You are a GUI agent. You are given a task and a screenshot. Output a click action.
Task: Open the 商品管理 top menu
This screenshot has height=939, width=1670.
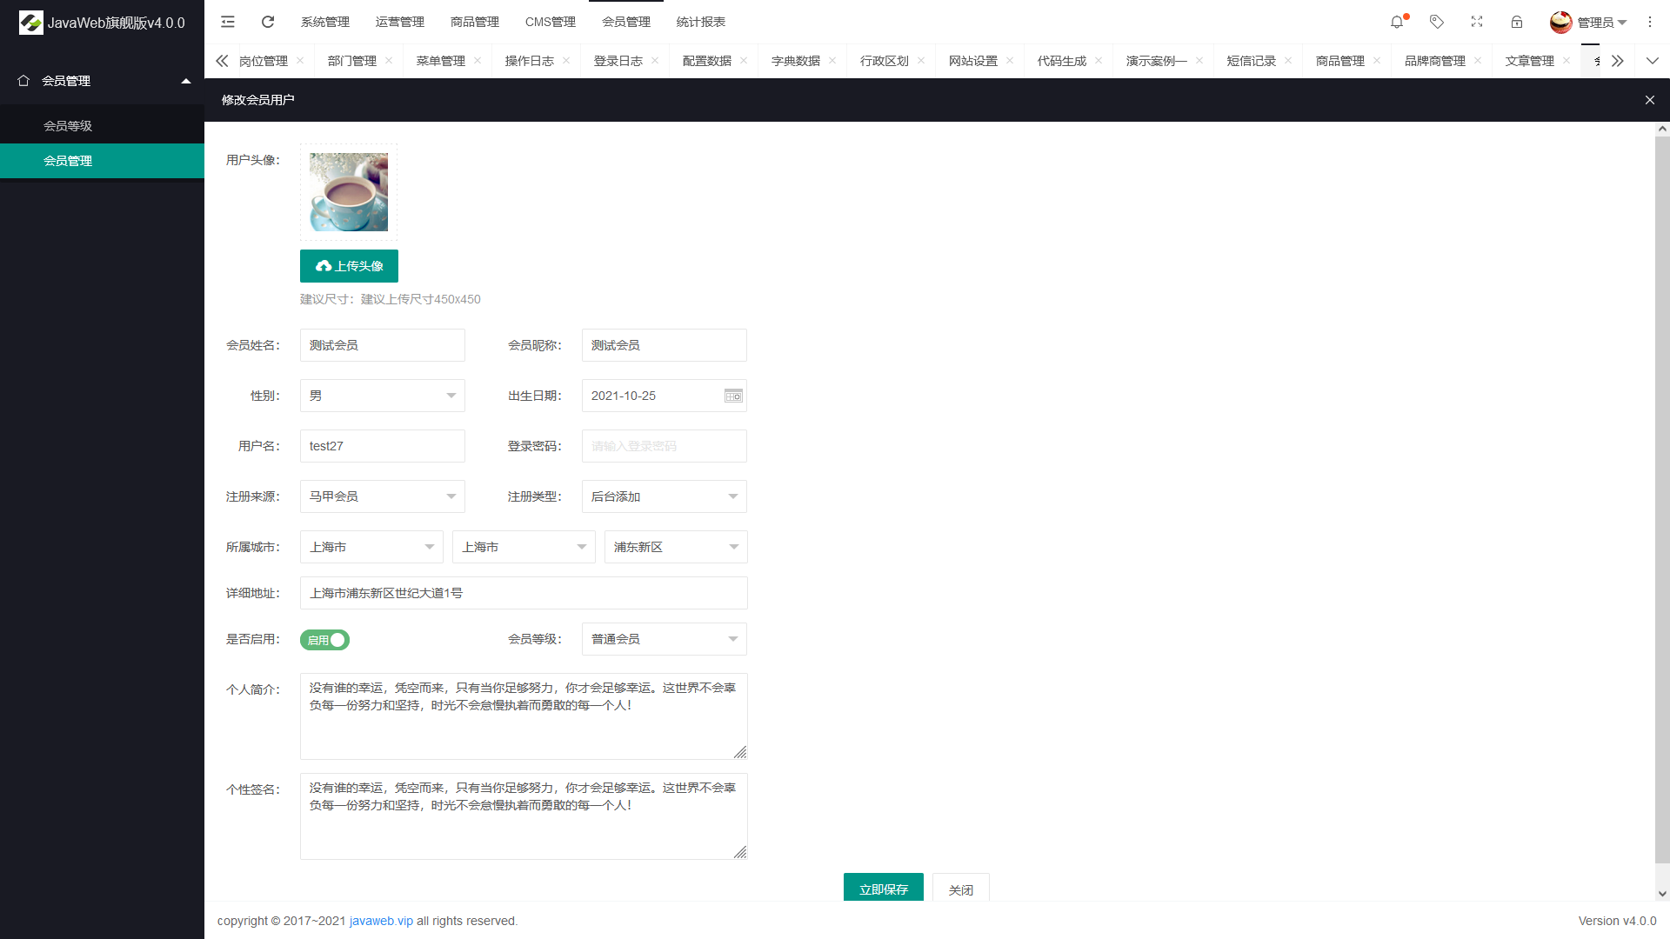coord(475,22)
